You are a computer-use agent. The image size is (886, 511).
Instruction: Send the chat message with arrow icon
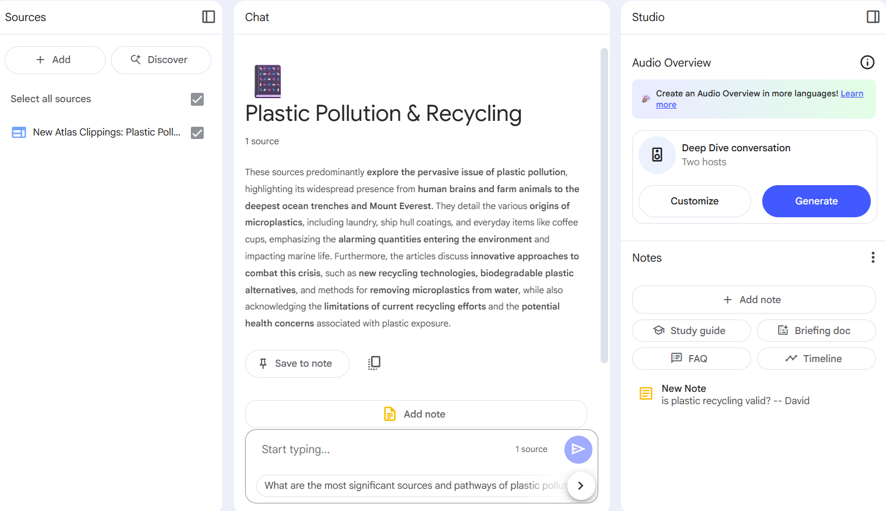[578, 449]
